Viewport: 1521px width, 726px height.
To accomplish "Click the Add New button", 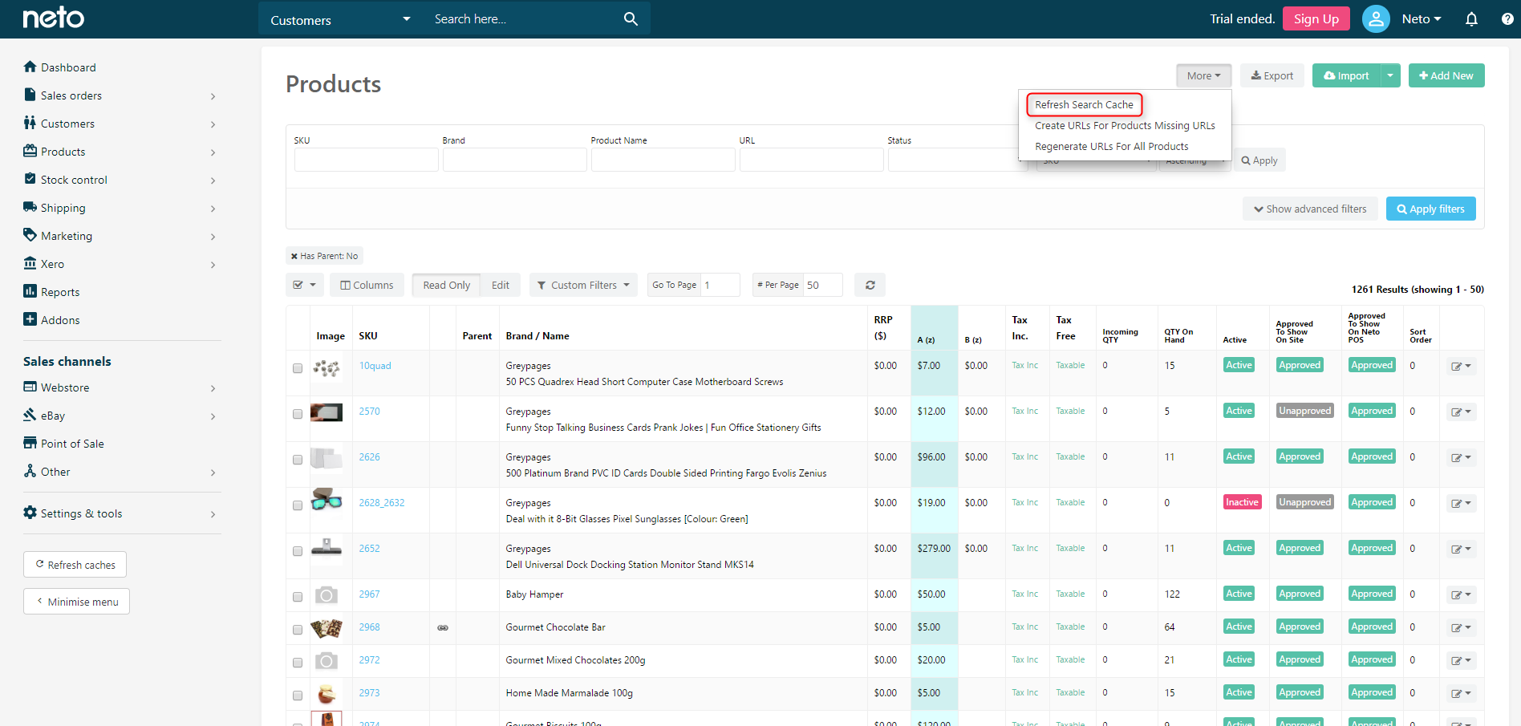I will coord(1446,75).
